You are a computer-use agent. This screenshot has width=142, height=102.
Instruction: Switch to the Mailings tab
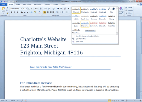(x=47, y=4)
